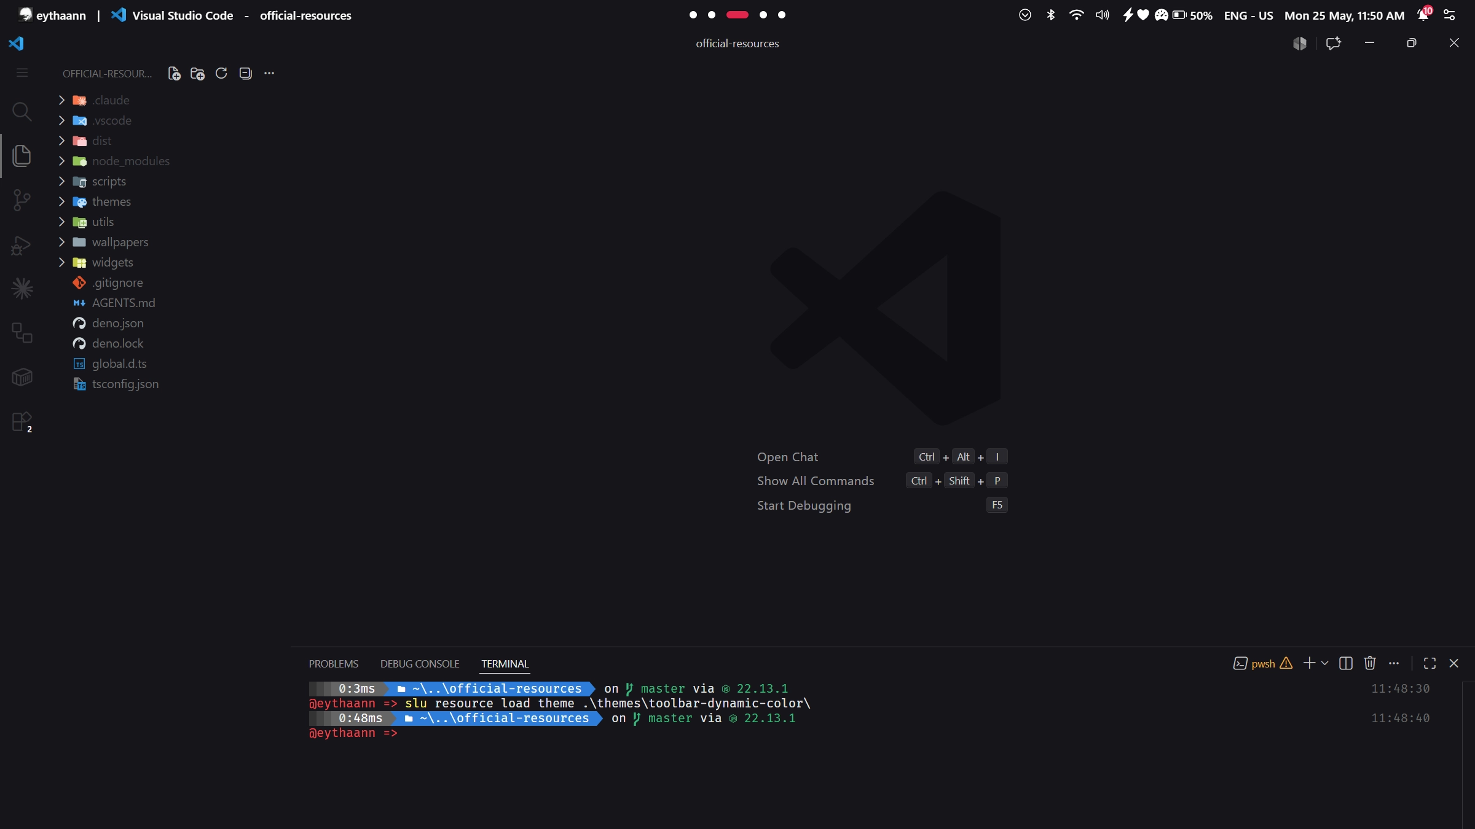Open the Search view in activity bar
This screenshot has height=829, width=1475.
(x=22, y=111)
